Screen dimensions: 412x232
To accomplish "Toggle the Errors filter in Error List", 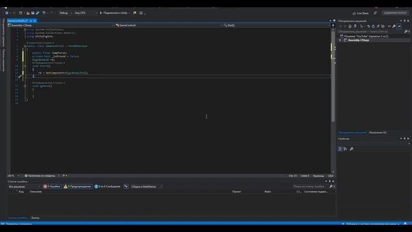I will (x=52, y=186).
